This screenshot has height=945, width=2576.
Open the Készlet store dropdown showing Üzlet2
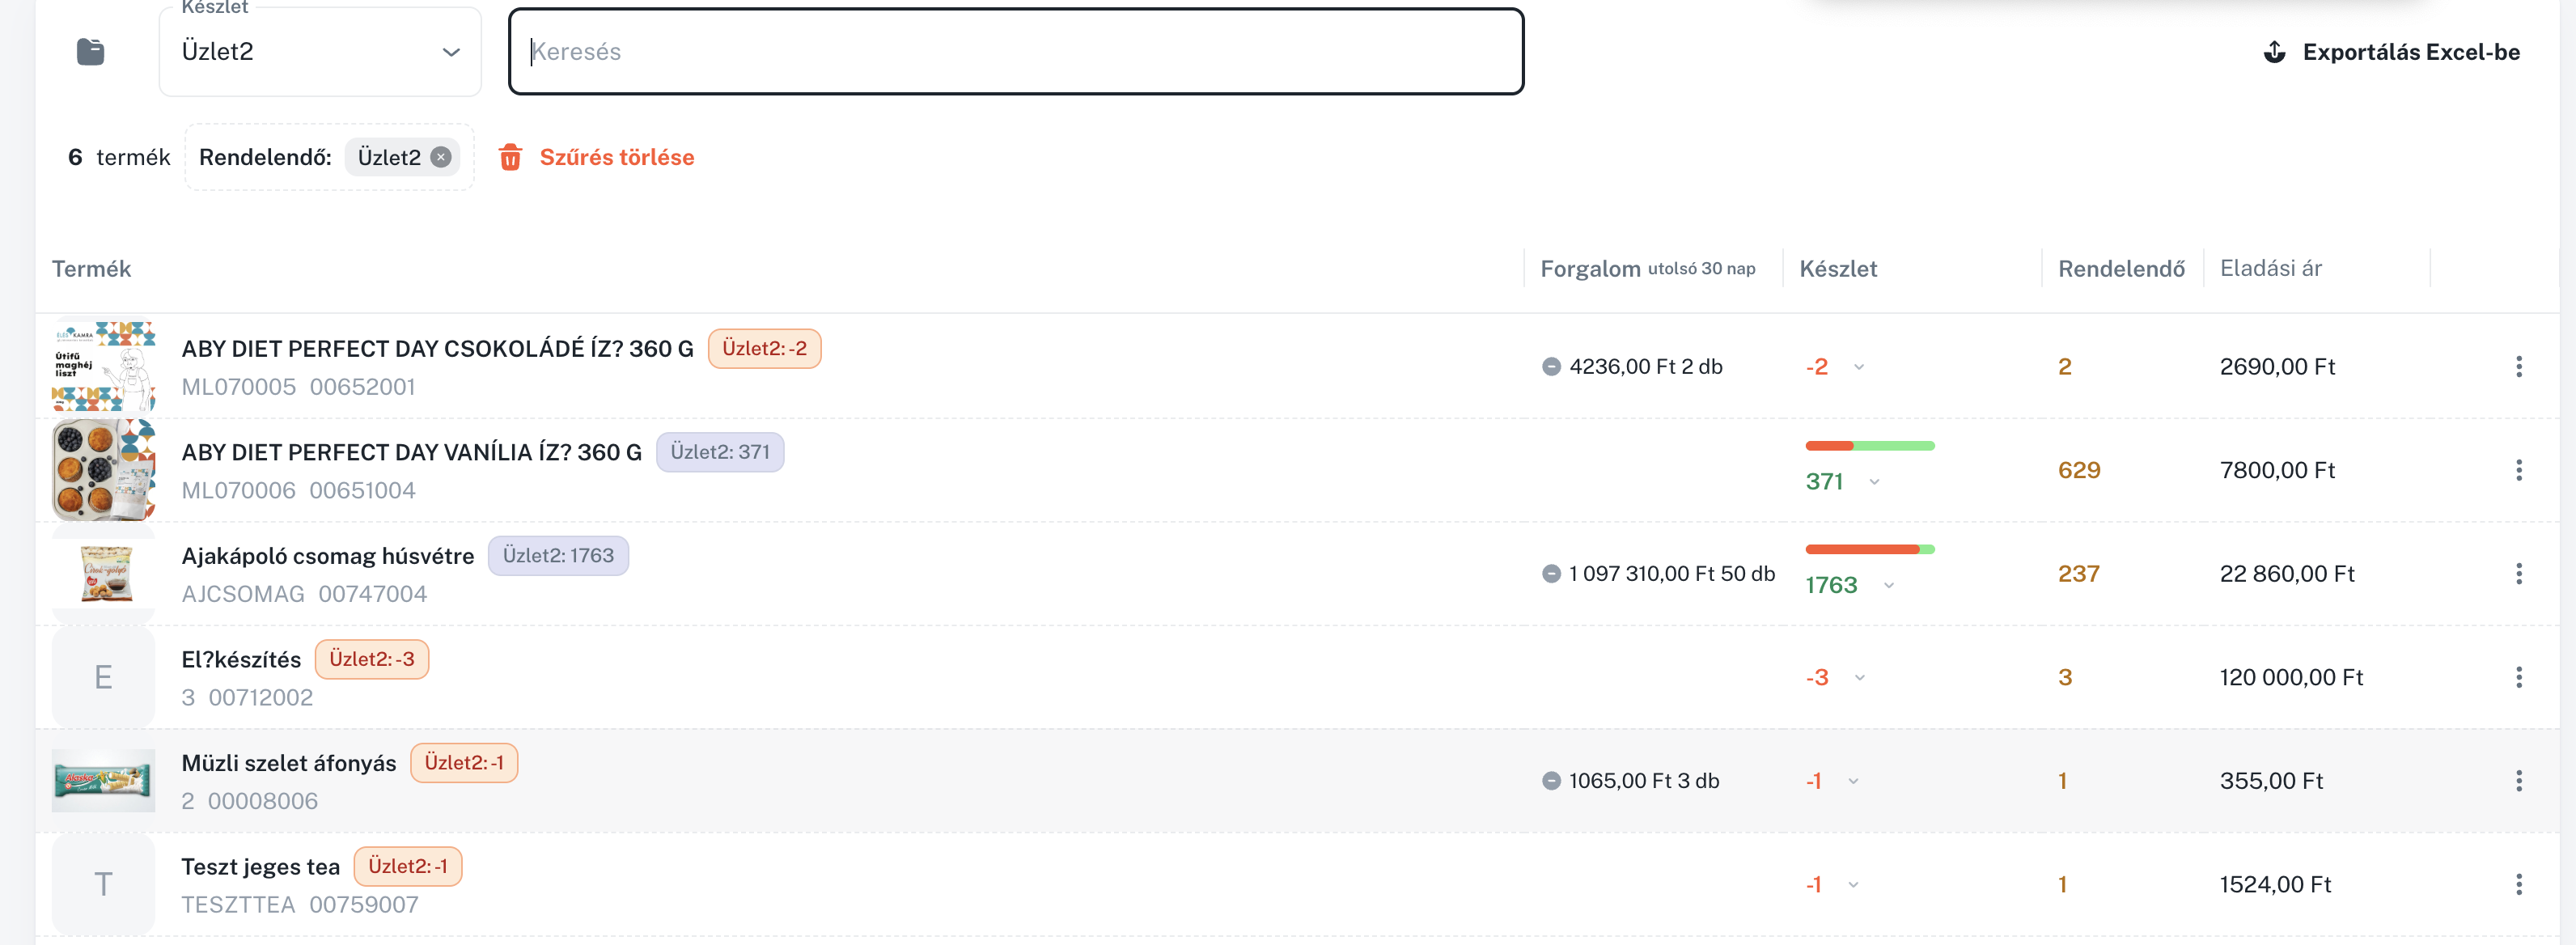pos(320,52)
